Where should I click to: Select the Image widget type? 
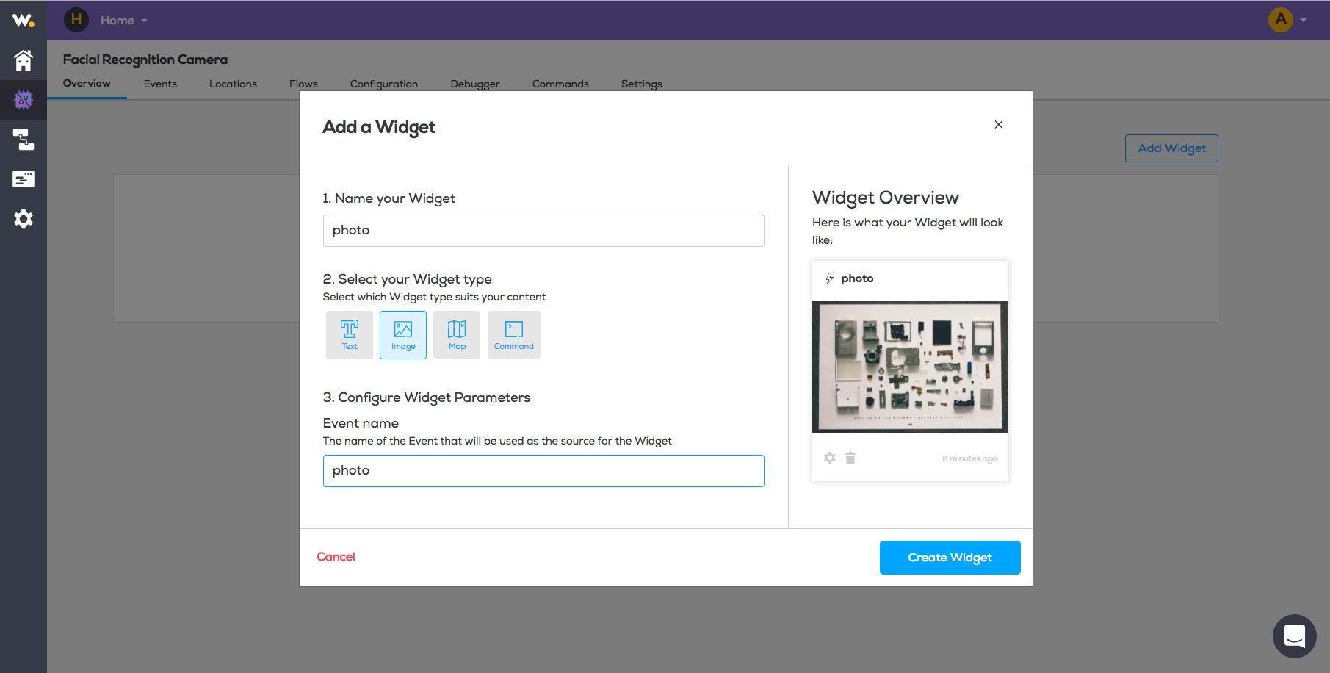[403, 335]
